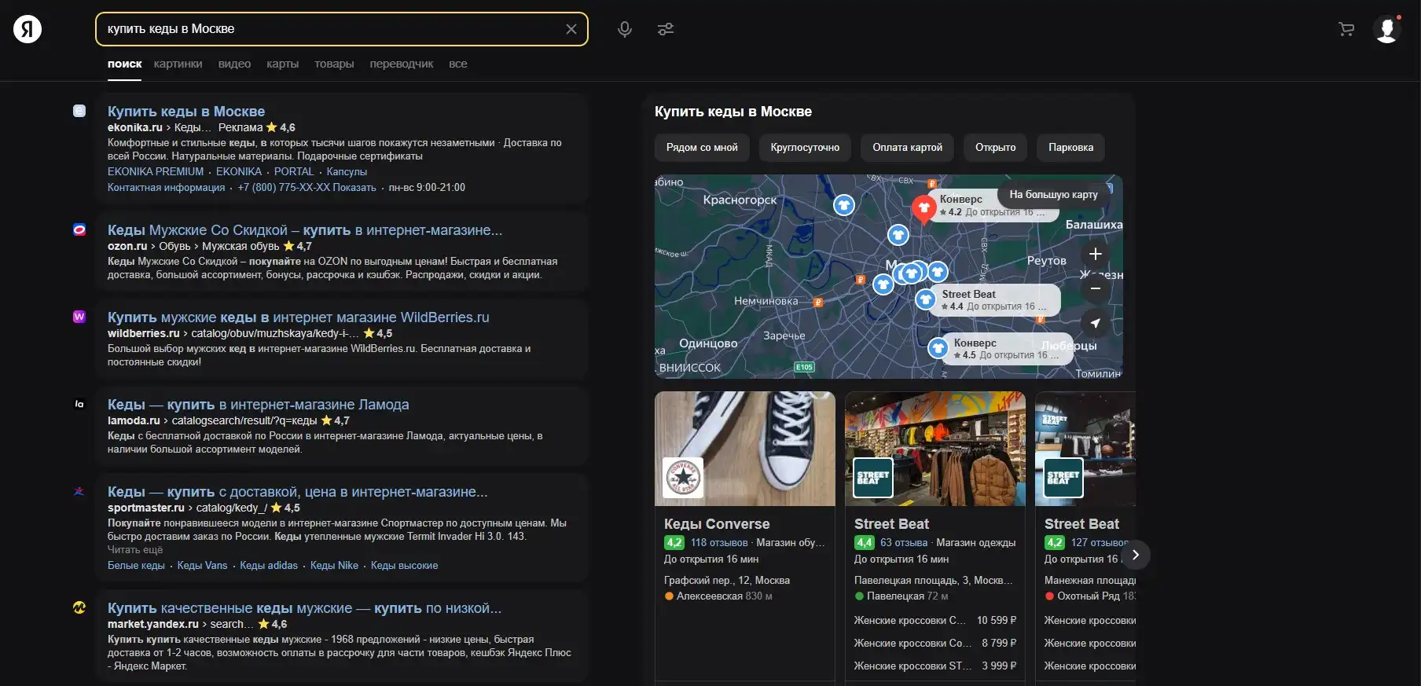Open the Sportmaster кеды с доставкой result

coord(298,492)
